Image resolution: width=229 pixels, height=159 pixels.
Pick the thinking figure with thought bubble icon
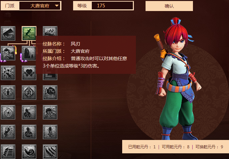coord(29,112)
